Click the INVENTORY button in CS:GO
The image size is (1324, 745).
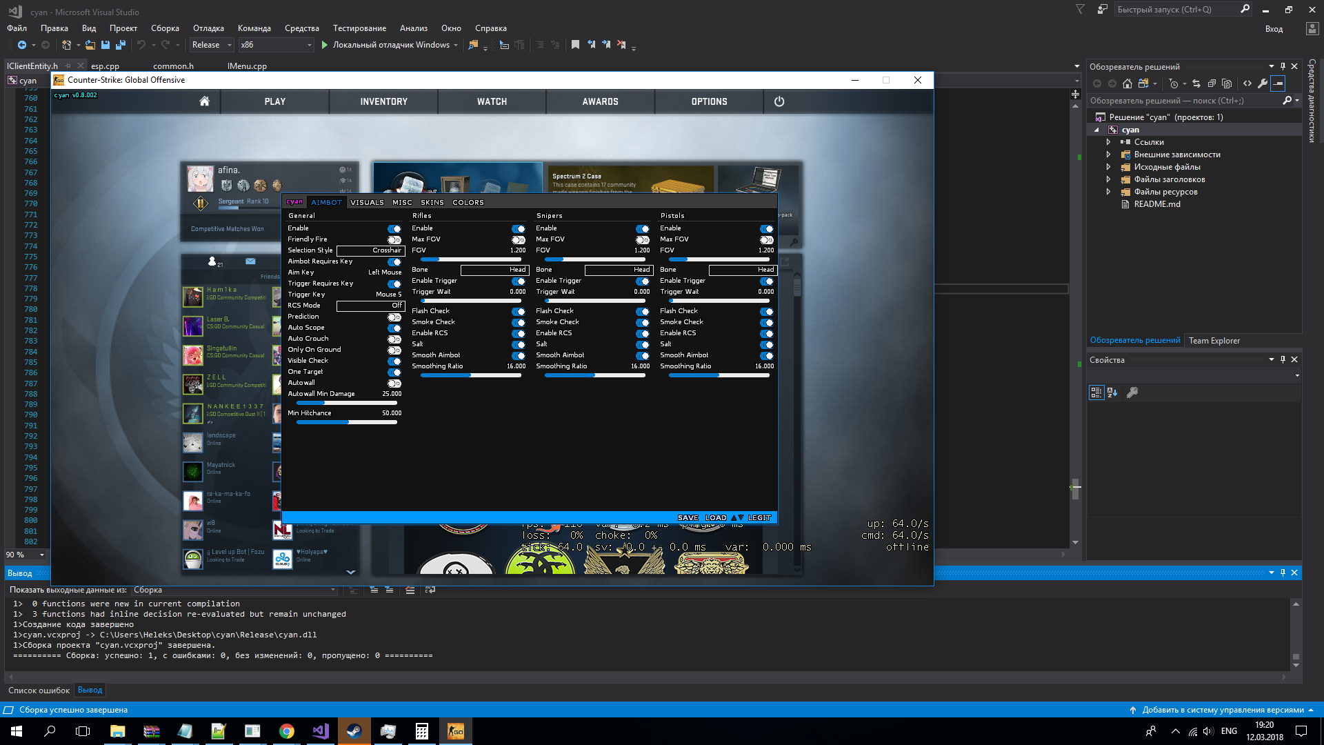383,101
